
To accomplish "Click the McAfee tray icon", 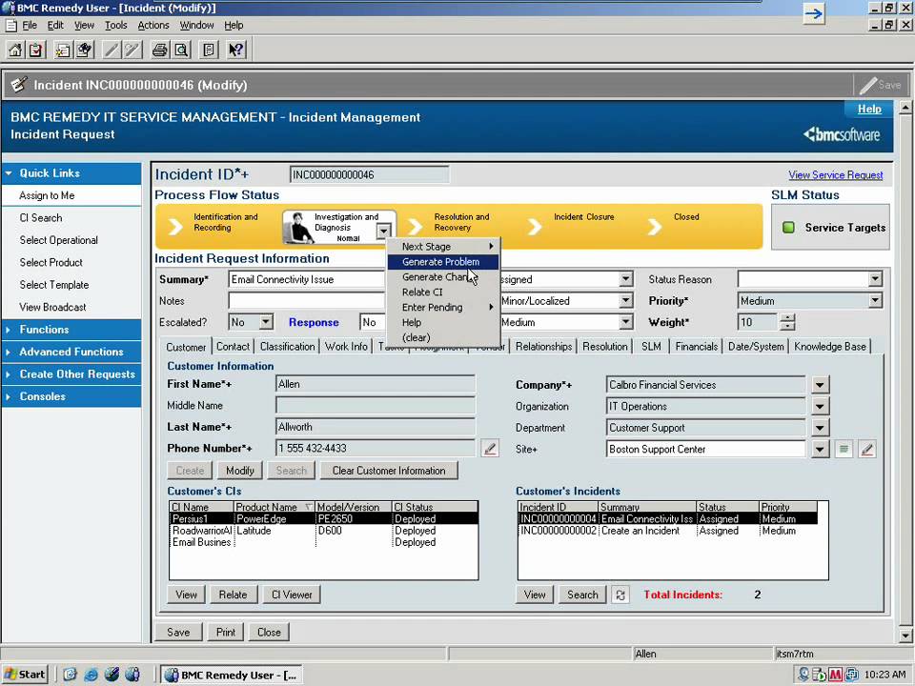I will click(835, 675).
